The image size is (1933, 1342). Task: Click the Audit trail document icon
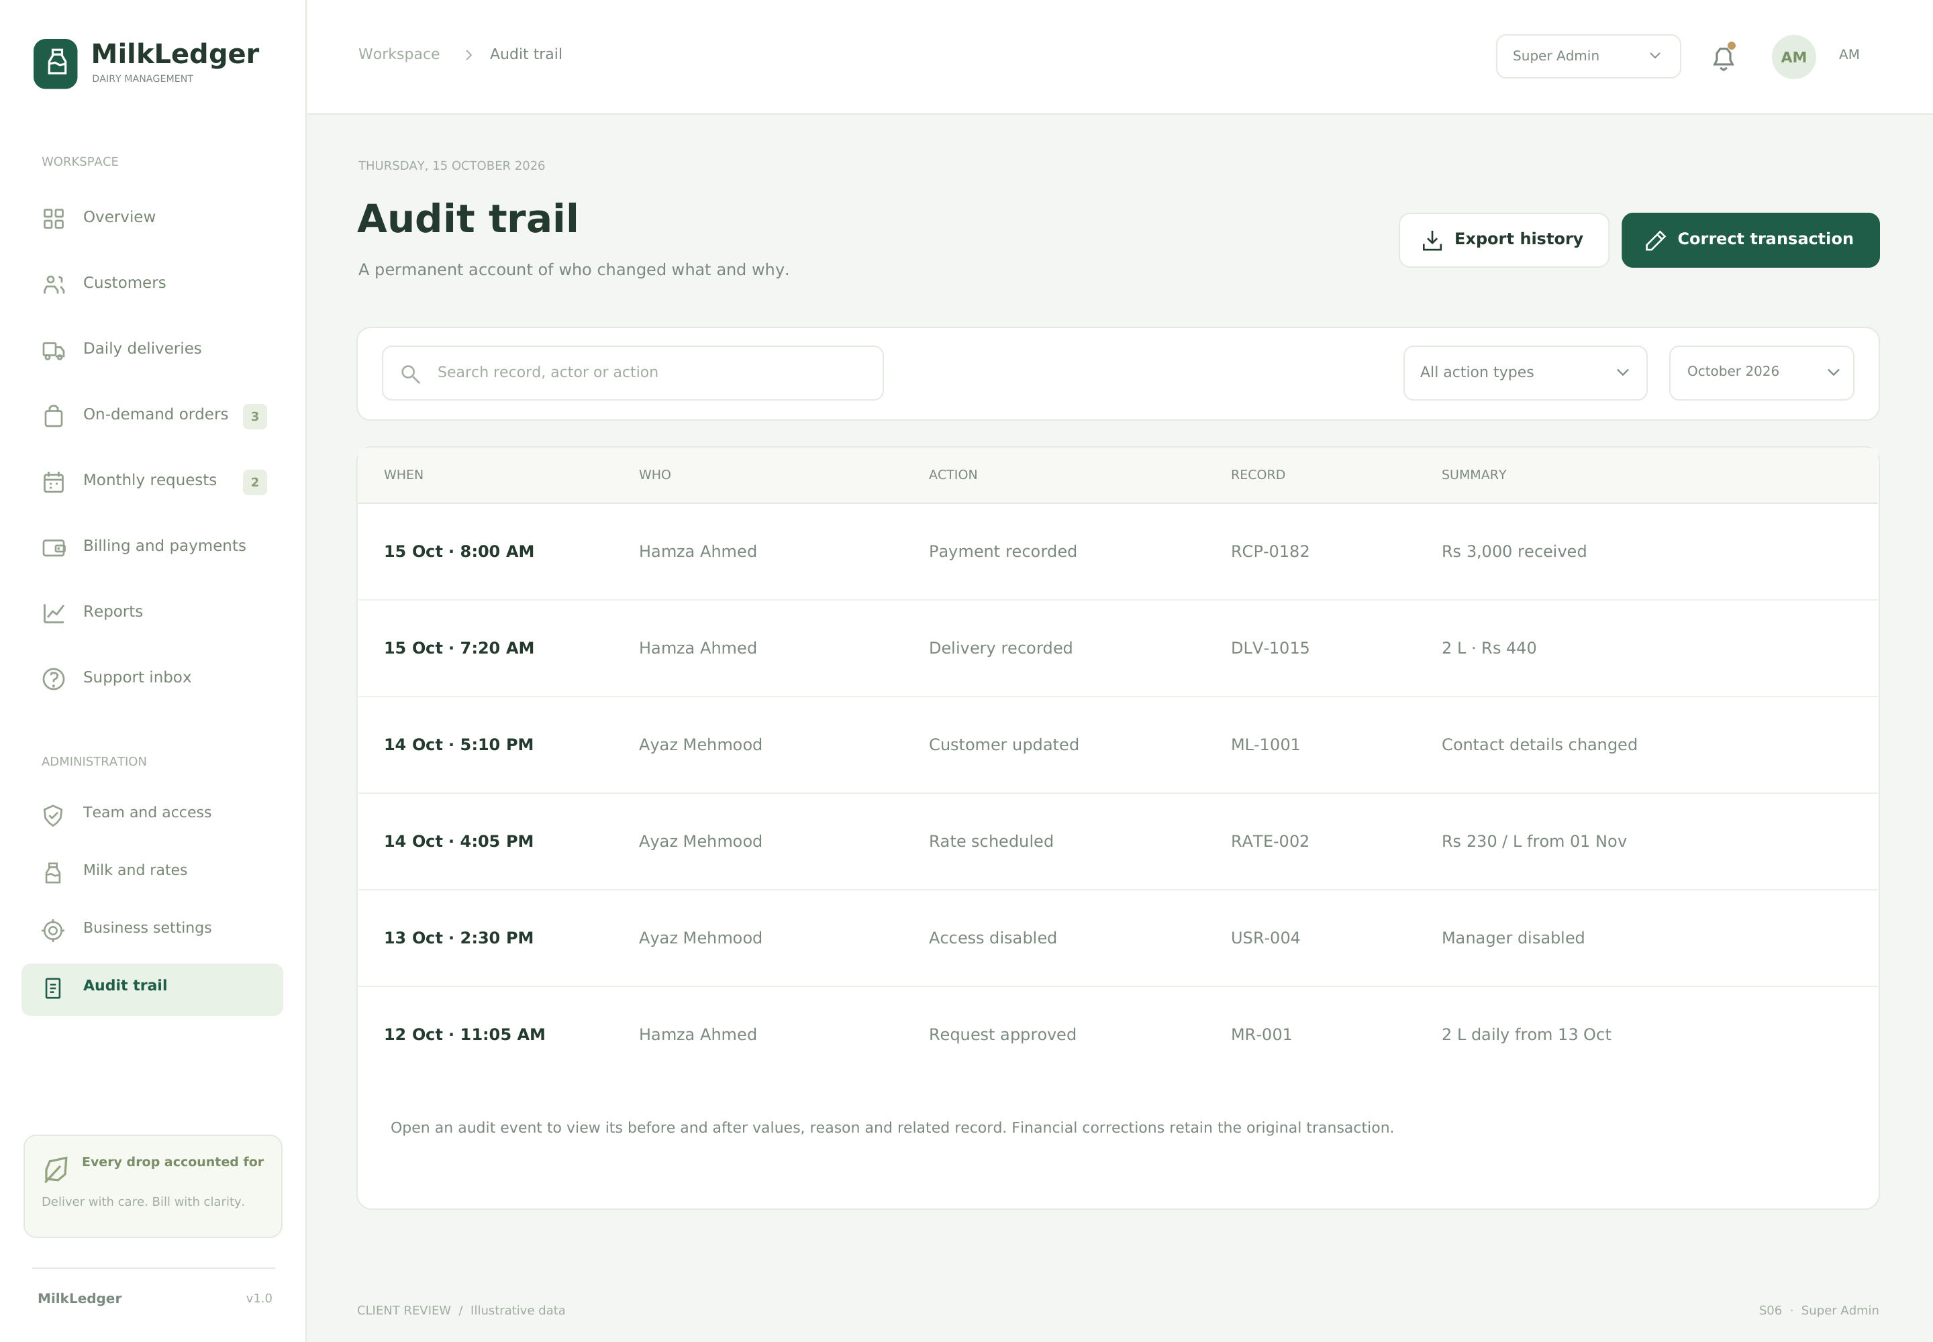pos(53,988)
